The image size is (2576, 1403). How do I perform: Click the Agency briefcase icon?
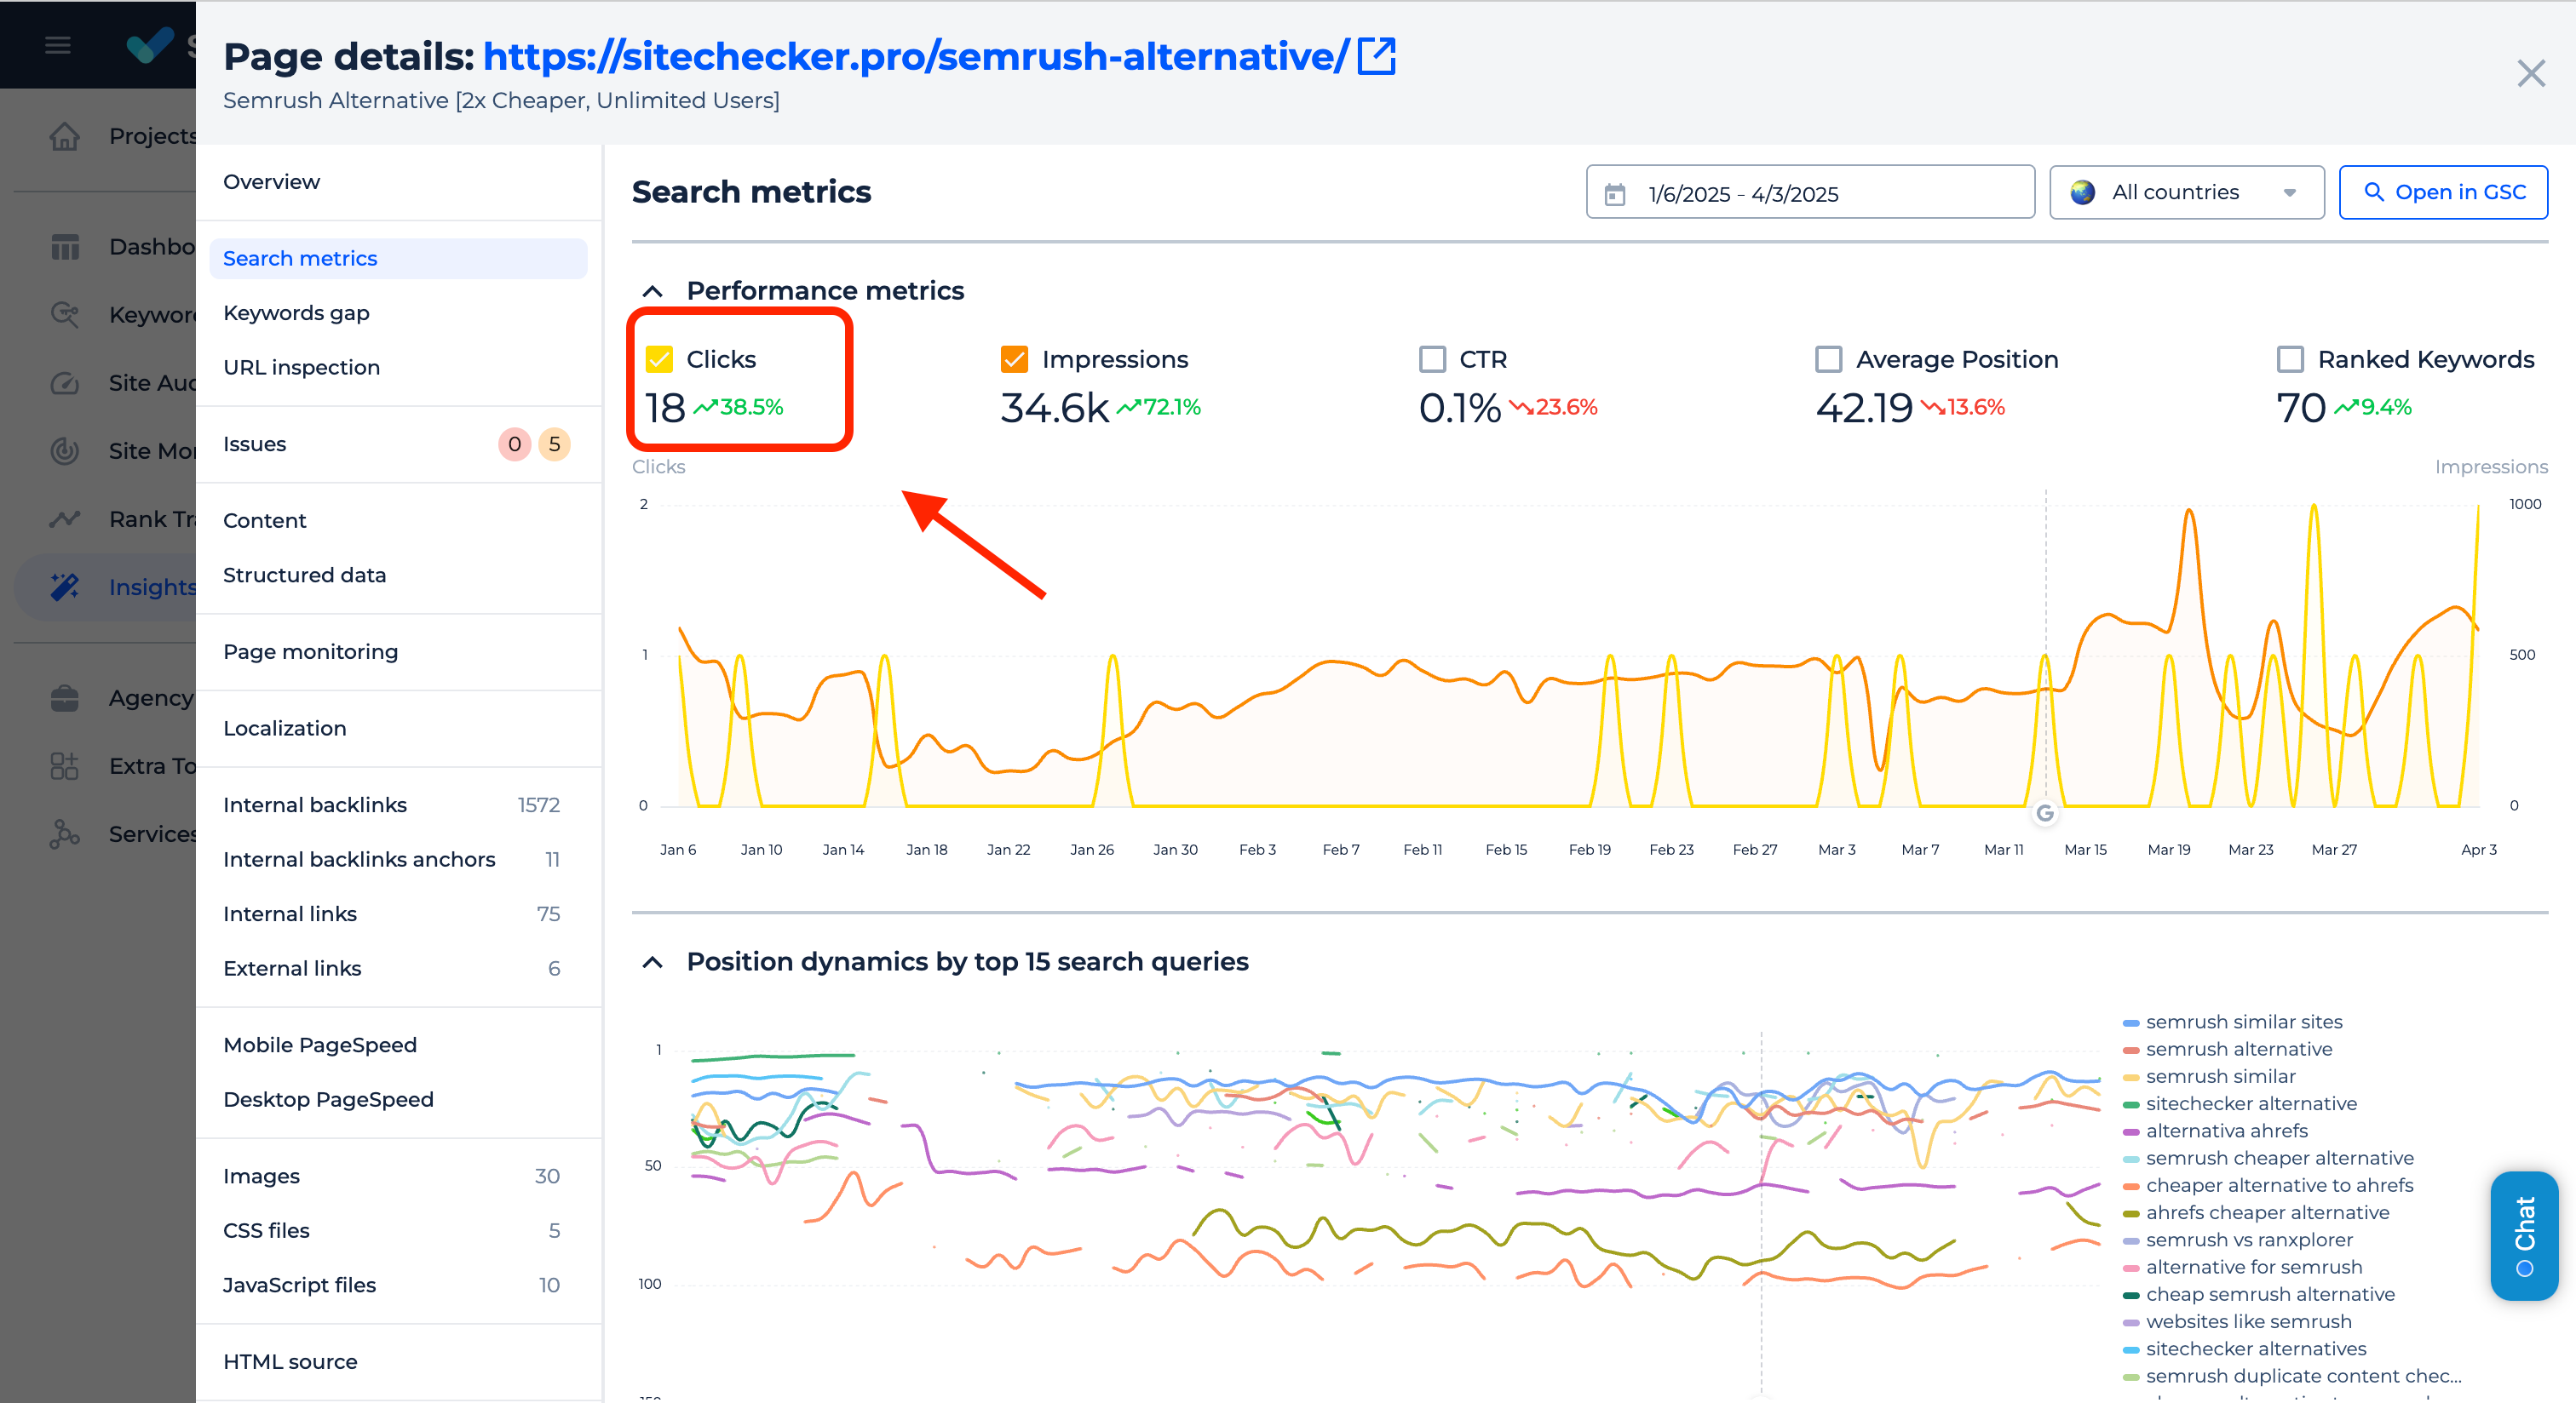click(65, 697)
